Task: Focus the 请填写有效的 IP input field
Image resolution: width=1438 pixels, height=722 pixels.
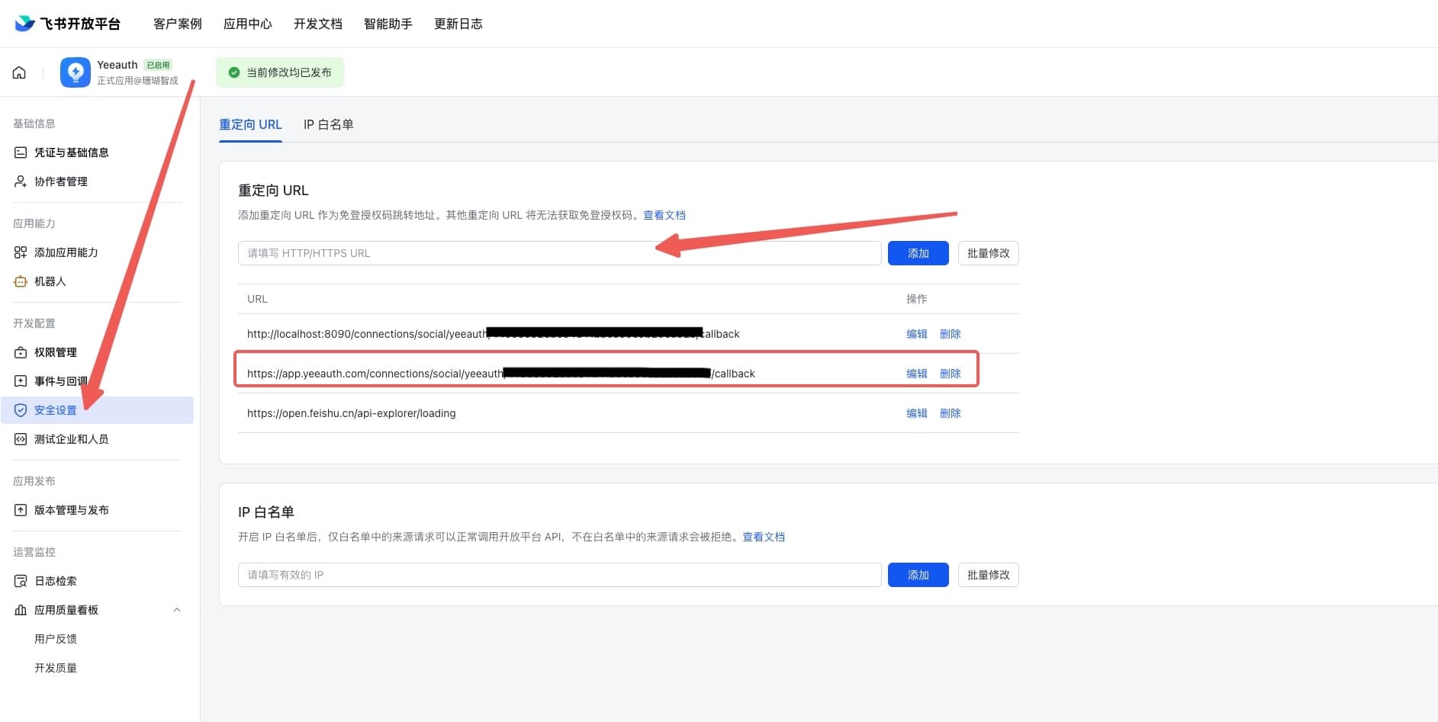Action: coord(560,575)
